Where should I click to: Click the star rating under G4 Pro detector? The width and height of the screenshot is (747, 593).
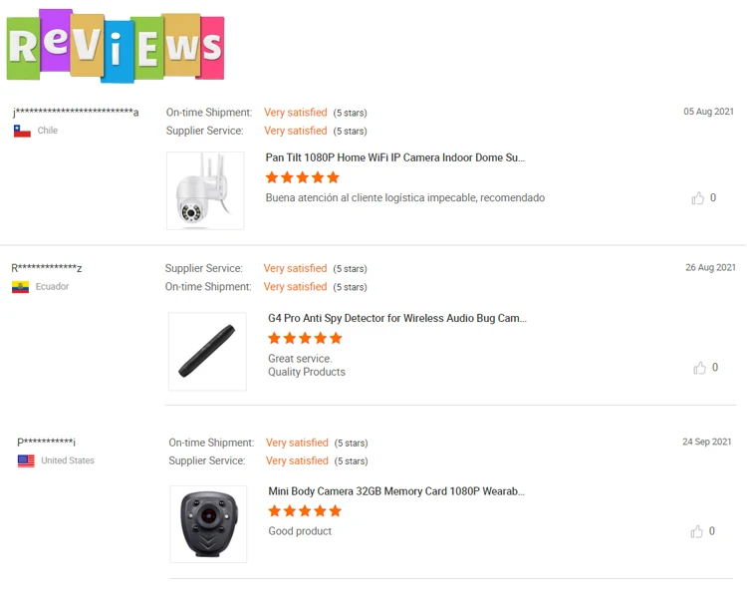click(x=305, y=339)
